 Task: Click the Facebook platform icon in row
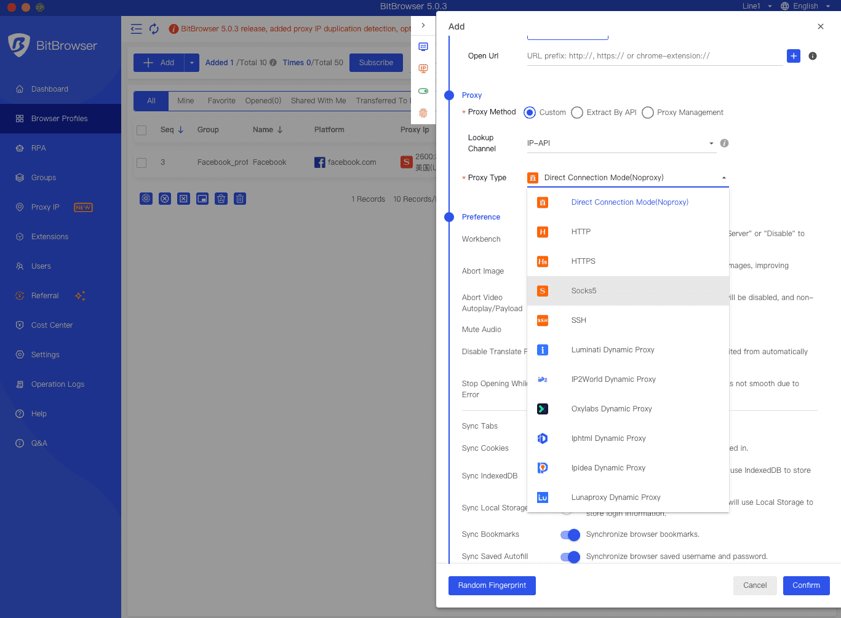tap(320, 162)
